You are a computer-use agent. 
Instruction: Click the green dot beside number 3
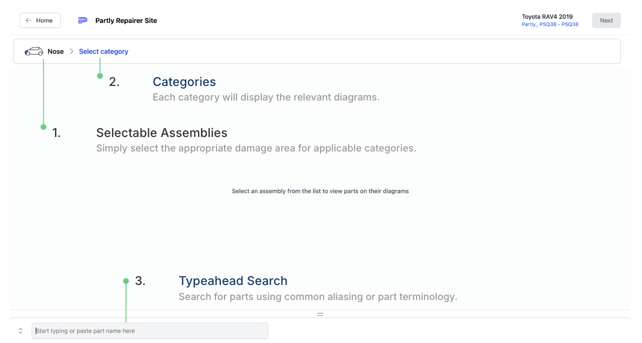pyautogui.click(x=126, y=281)
